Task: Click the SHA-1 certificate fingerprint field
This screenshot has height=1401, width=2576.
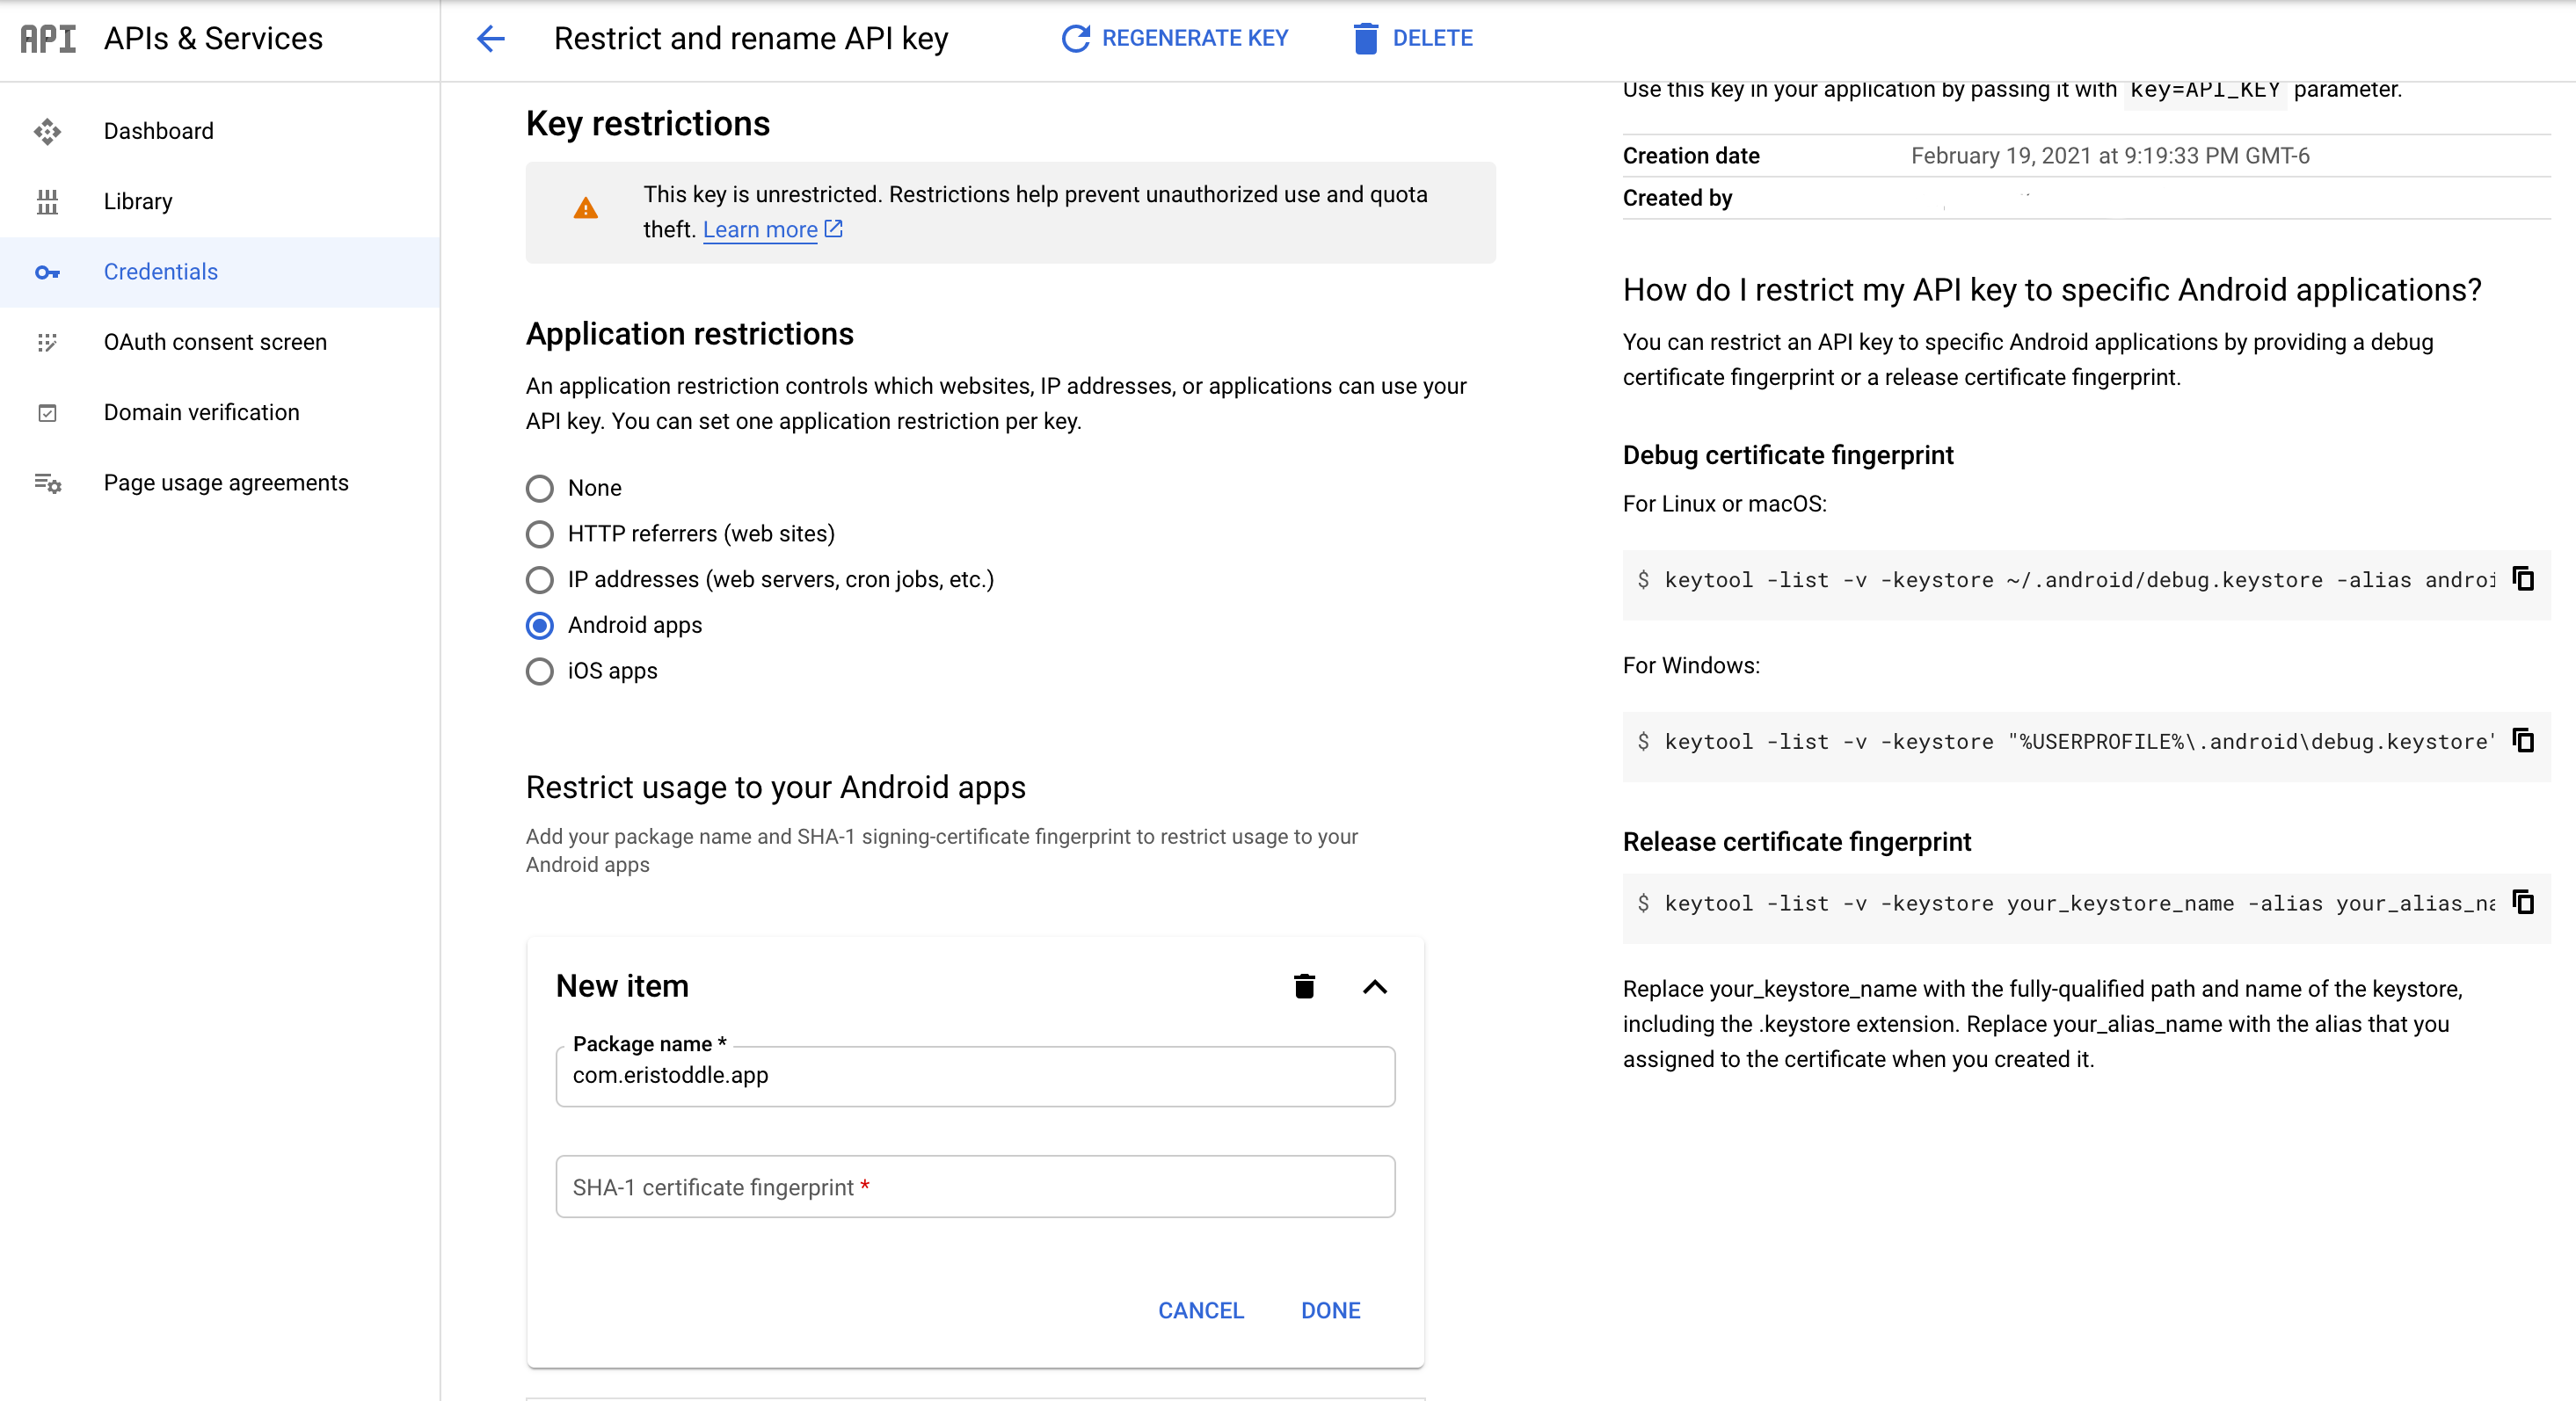Action: [x=975, y=1187]
